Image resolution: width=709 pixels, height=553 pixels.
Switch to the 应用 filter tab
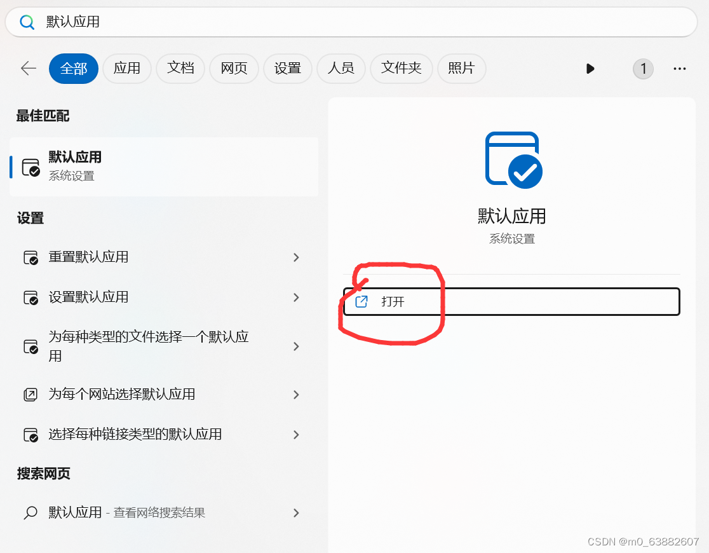click(126, 69)
